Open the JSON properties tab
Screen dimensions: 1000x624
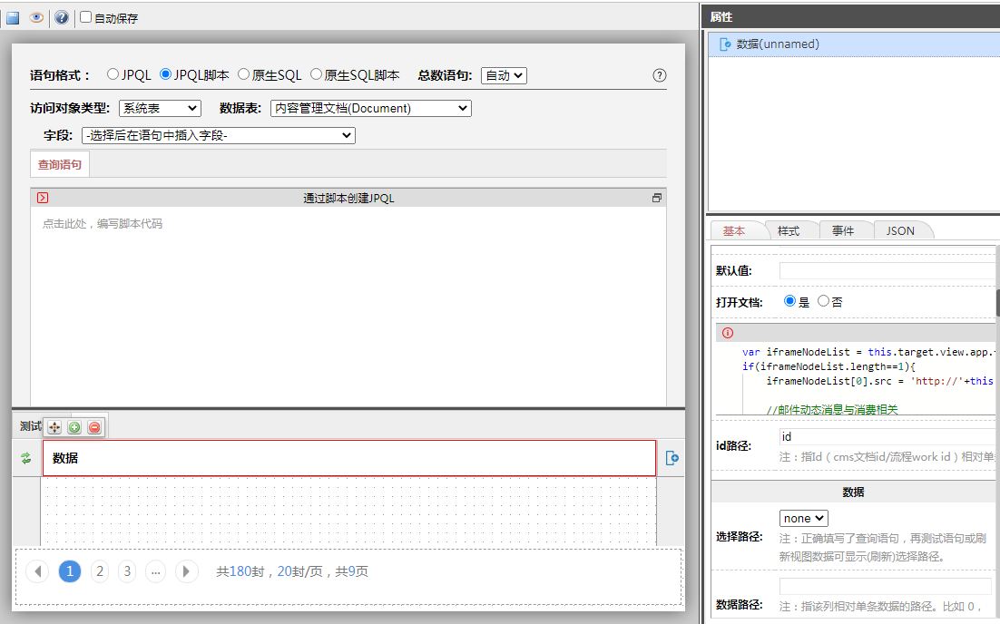click(x=900, y=230)
